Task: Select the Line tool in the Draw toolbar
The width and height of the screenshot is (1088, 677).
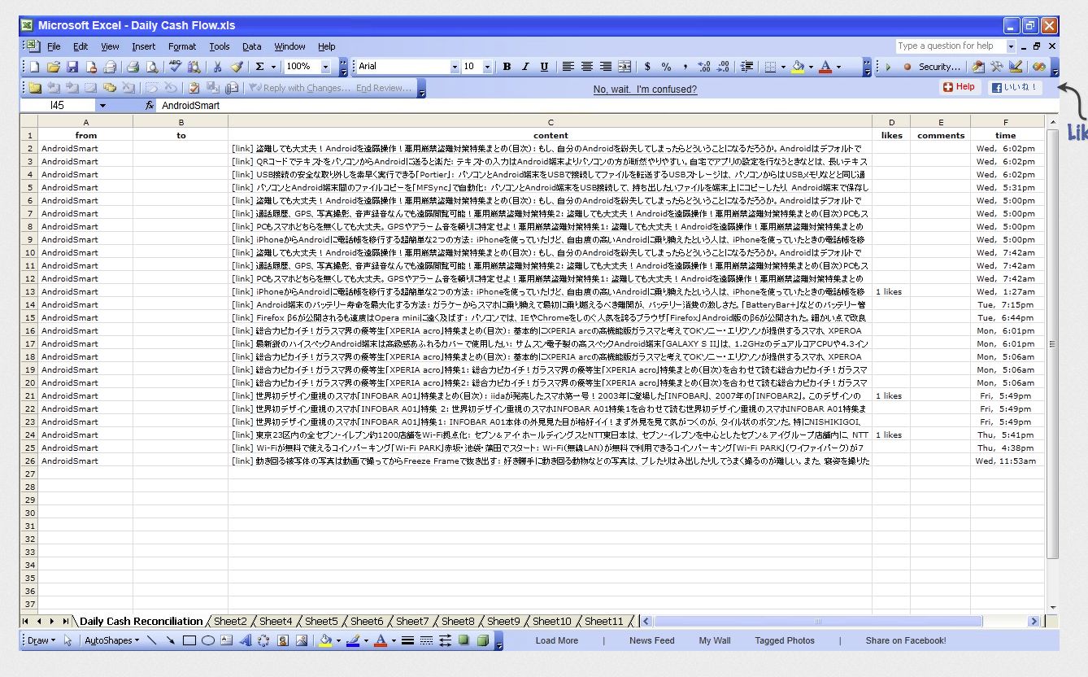Action: (x=151, y=640)
